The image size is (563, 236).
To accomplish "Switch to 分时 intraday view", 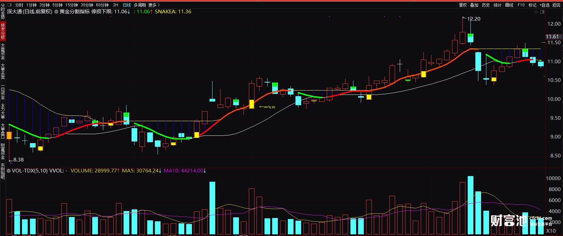I will point(19,5).
